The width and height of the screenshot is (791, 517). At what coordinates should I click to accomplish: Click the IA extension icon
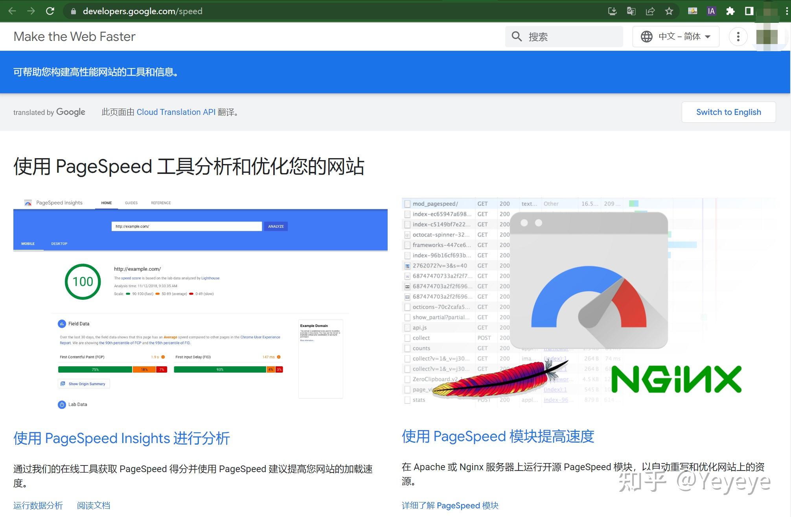click(711, 11)
